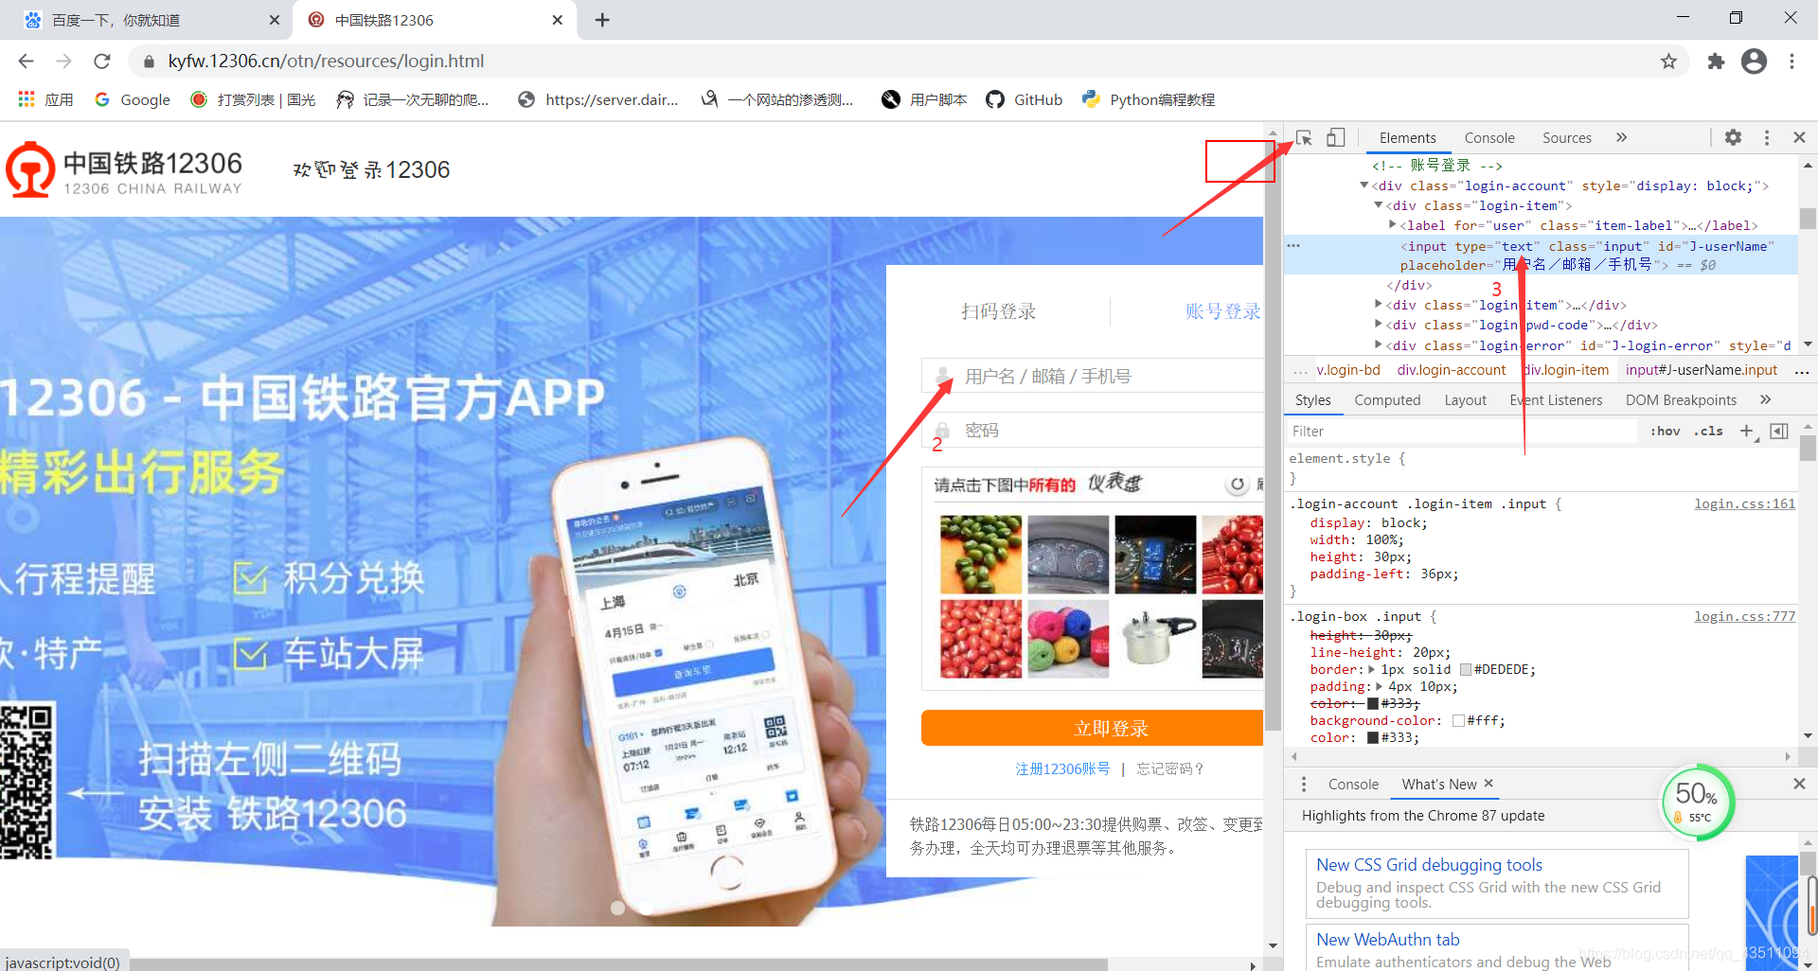Screen dimensions: 1818x971
Task: Switch to the drawer Console tab
Action: click(1353, 785)
